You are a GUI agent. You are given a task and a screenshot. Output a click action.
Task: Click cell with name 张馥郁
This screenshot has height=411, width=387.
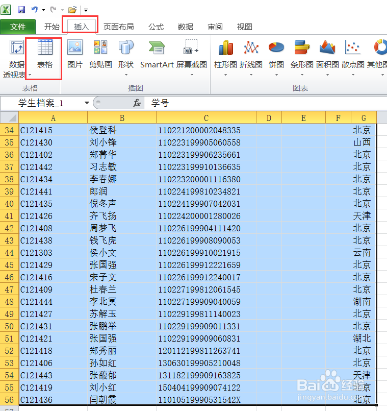point(122,375)
